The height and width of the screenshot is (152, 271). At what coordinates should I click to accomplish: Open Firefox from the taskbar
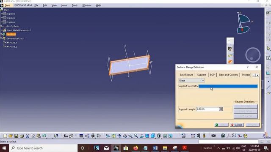tap(135, 148)
